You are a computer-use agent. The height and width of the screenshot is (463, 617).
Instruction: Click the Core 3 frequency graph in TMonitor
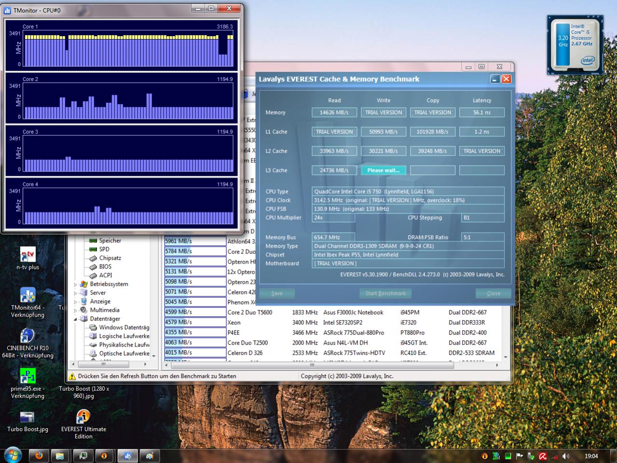[x=128, y=154]
